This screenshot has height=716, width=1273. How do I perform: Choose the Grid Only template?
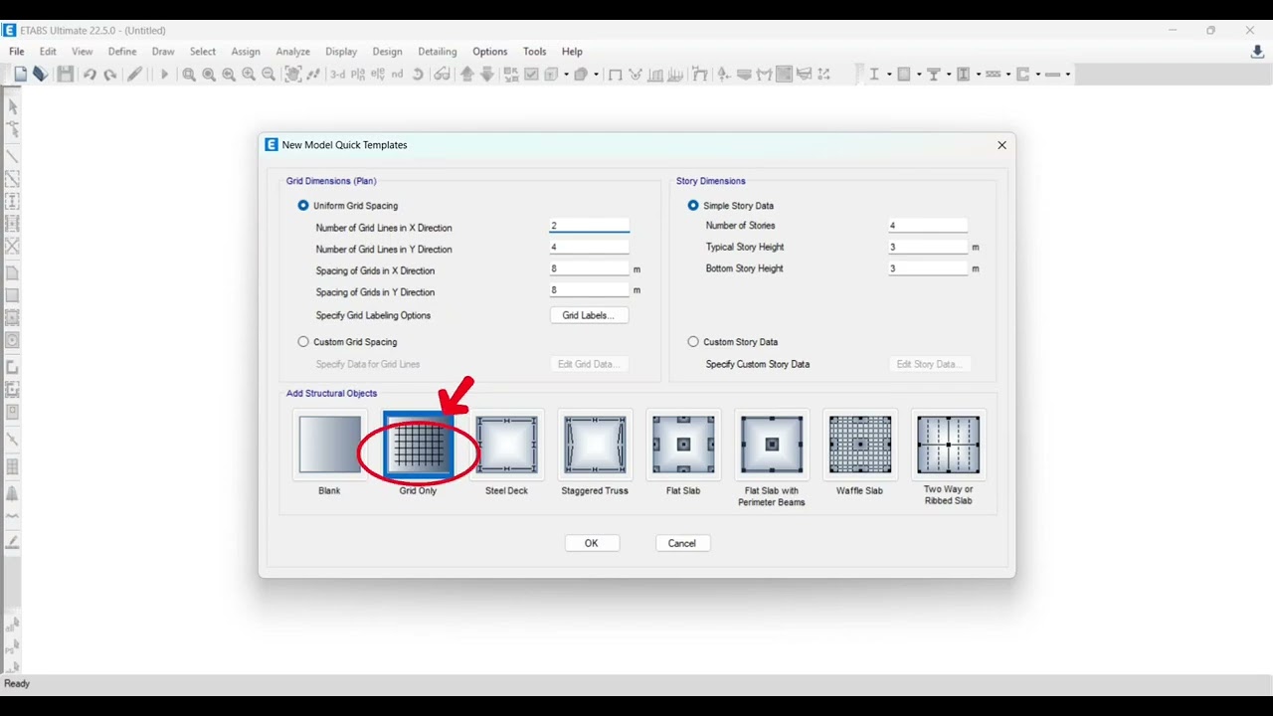coord(418,445)
